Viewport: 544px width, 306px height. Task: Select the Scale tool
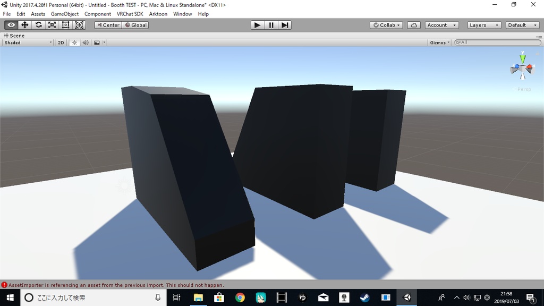tap(52, 25)
